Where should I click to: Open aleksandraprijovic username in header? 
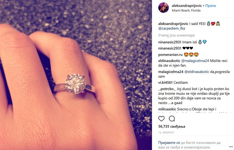point(187,6)
